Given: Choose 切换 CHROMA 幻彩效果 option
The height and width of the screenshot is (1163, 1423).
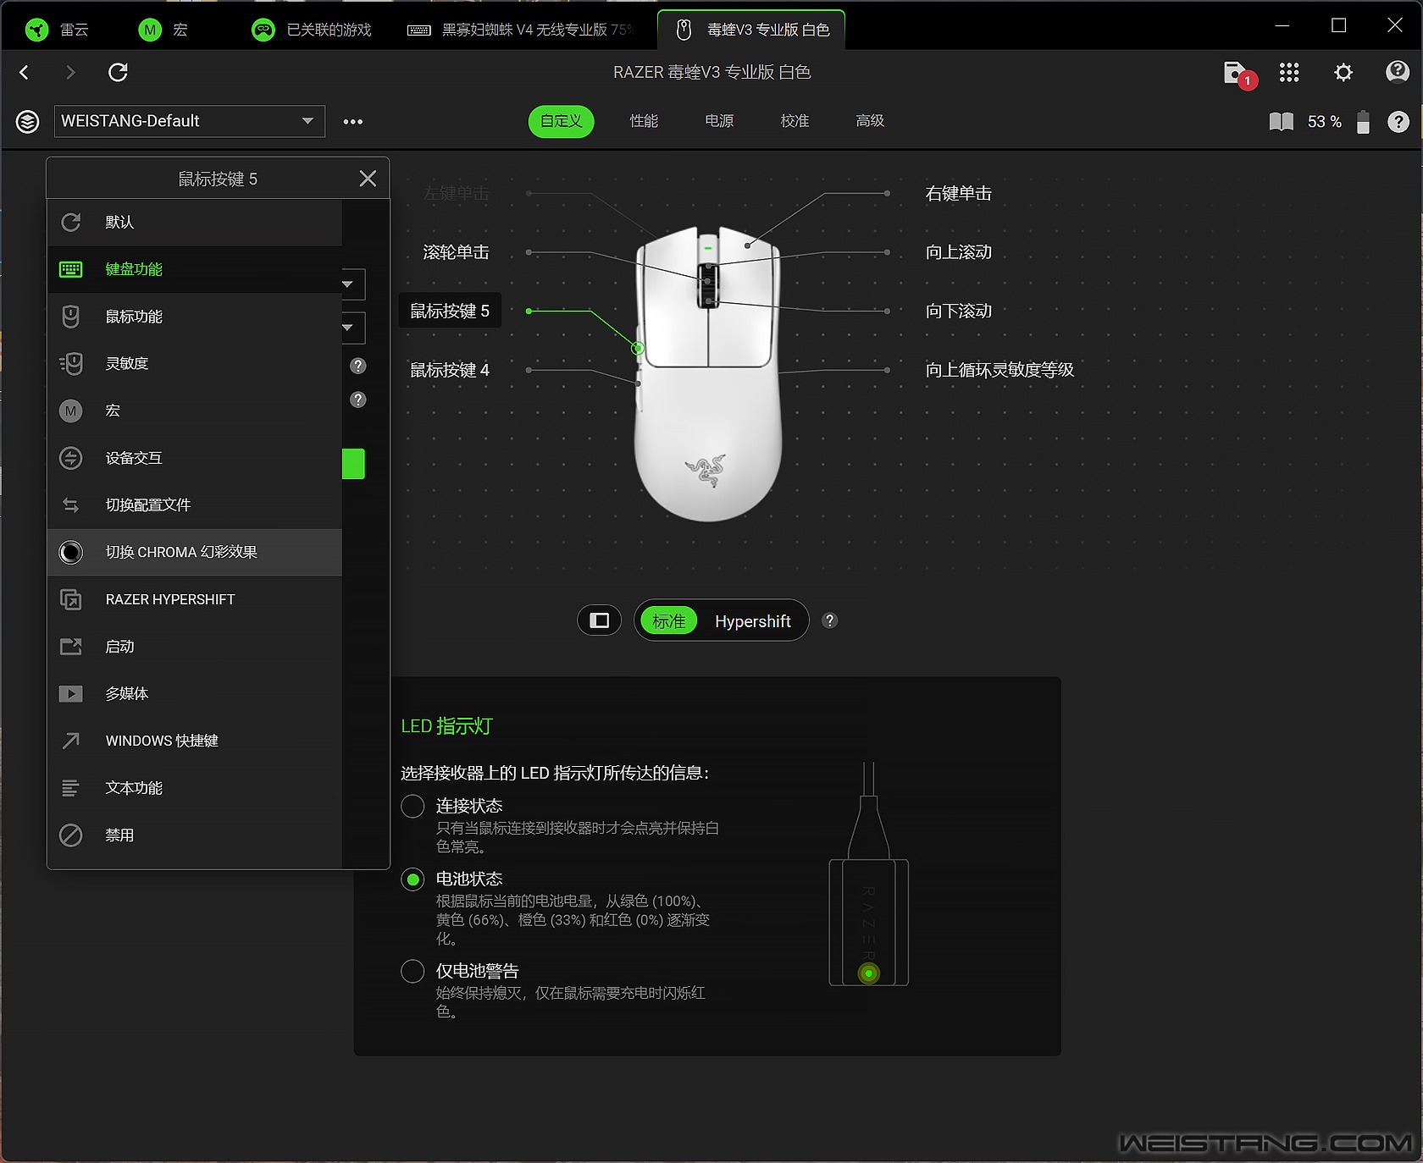Looking at the screenshot, I should click(x=195, y=553).
